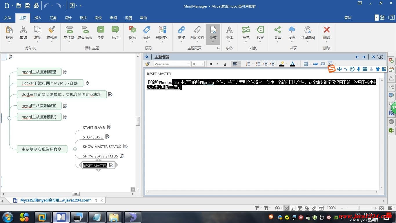This screenshot has width=396, height=223.
Task: Open the filter dropdown in the status bar
Action: (x=261, y=208)
